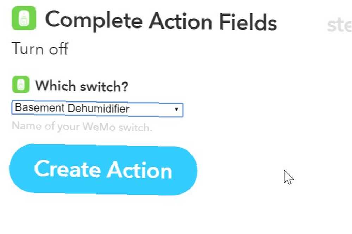Click the Create Action button

(x=103, y=170)
